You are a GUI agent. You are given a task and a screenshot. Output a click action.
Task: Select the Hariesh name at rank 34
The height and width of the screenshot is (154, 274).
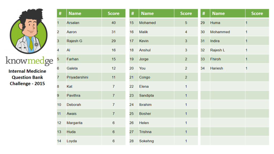216,68
